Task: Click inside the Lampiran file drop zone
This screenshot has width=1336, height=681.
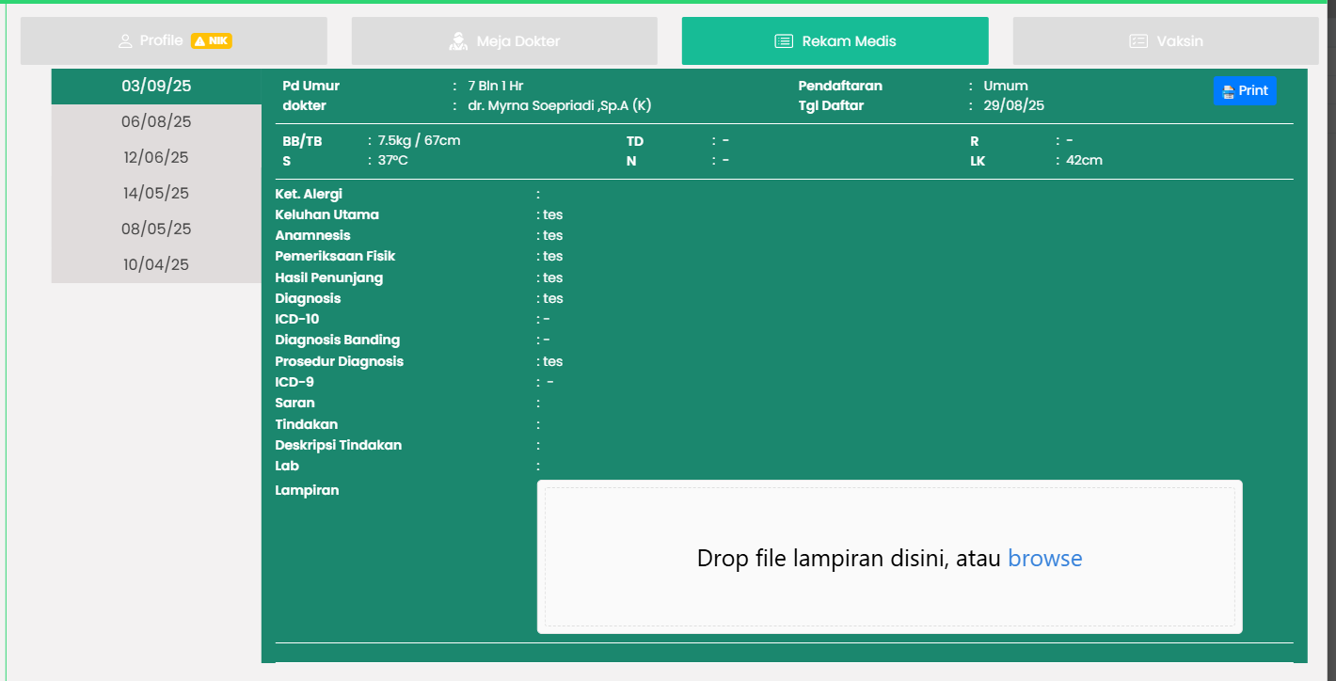Action: click(x=890, y=557)
